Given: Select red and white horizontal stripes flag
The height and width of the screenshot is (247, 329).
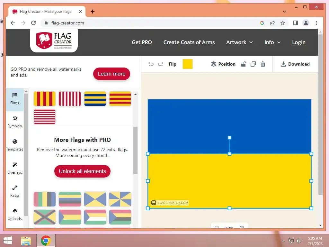Looking at the screenshot, I should [x=45, y=116].
